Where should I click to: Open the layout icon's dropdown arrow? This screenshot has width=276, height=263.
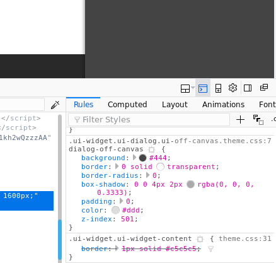pyautogui.click(x=193, y=88)
